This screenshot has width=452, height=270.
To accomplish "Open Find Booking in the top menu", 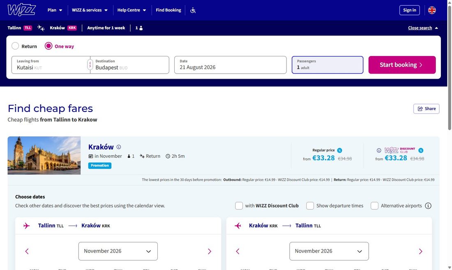I will (x=168, y=10).
